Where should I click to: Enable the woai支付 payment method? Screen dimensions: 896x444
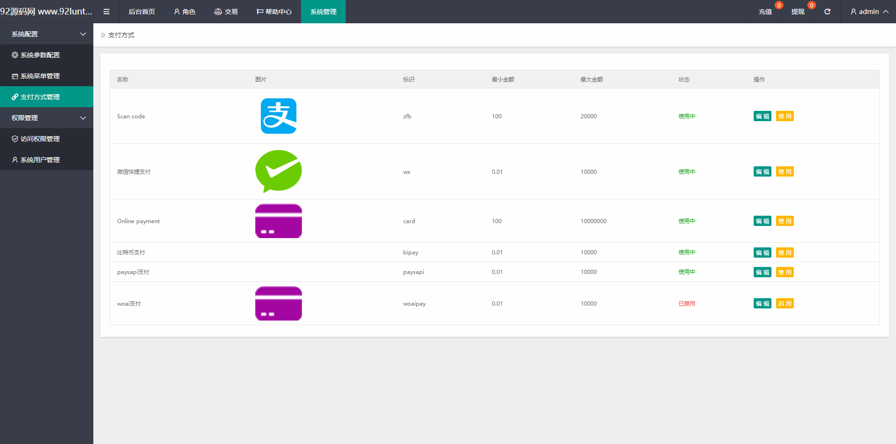tap(785, 303)
